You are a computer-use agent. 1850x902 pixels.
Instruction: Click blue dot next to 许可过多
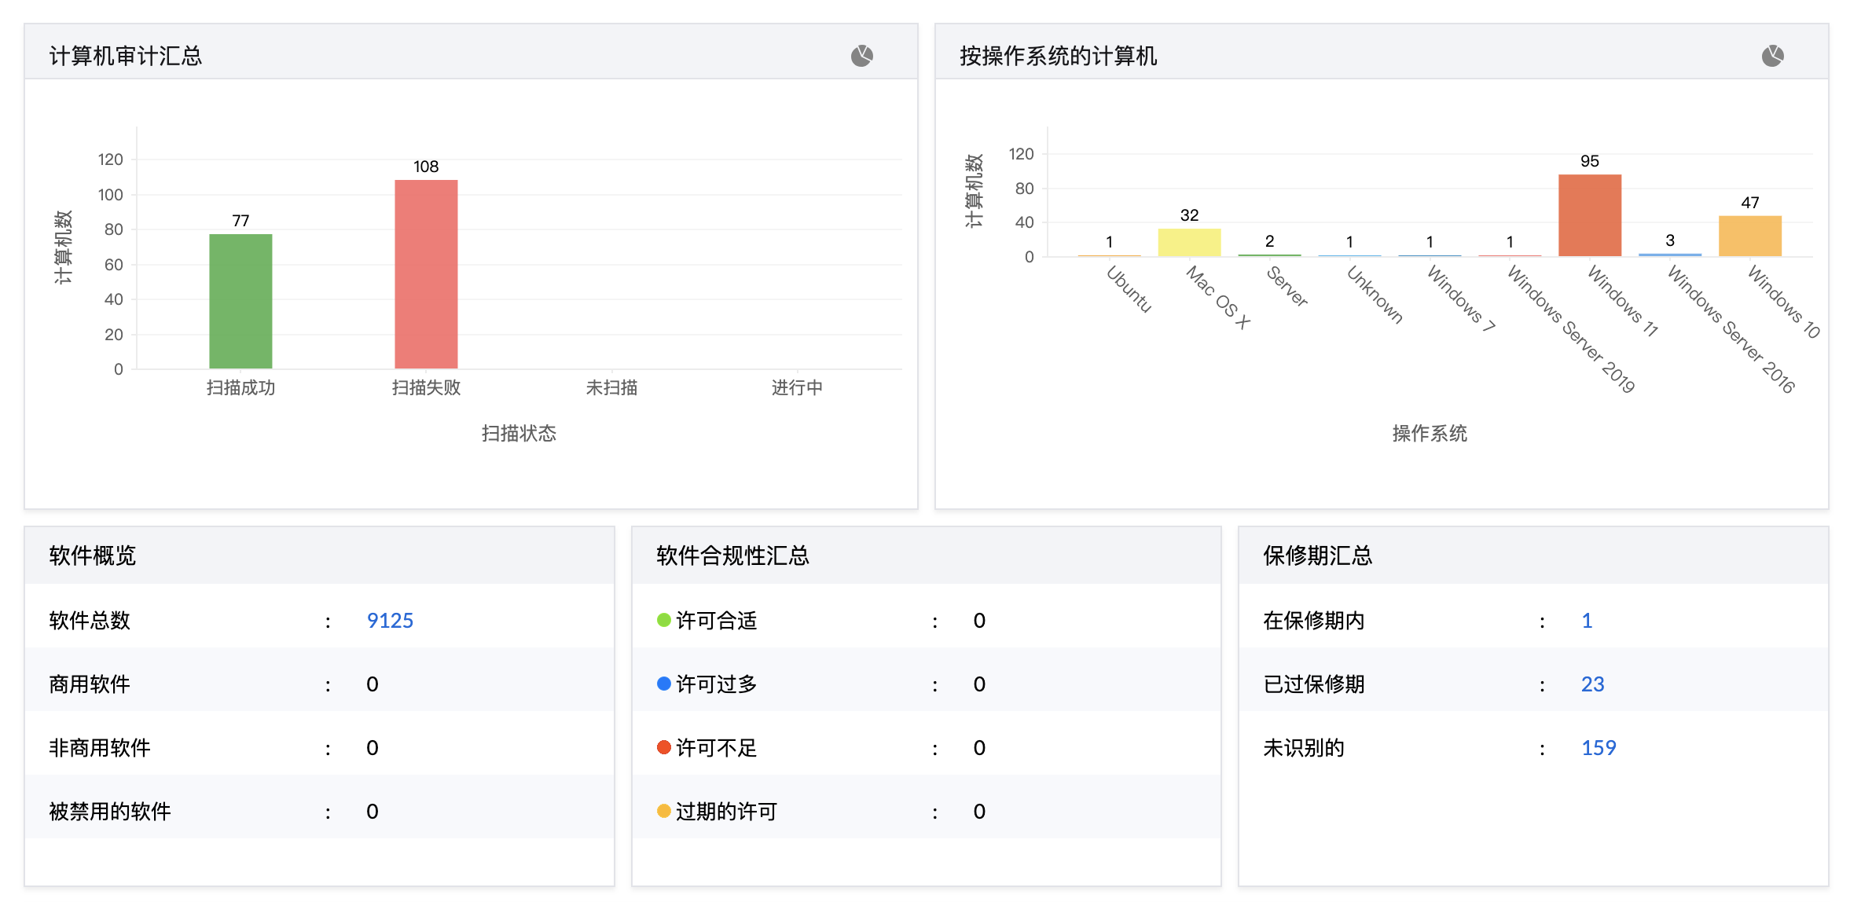coord(663,684)
